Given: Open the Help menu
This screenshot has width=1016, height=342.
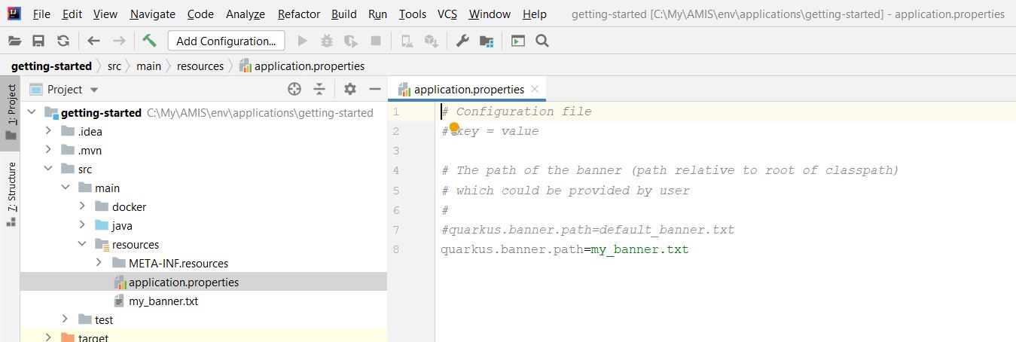Looking at the screenshot, I should tap(534, 14).
